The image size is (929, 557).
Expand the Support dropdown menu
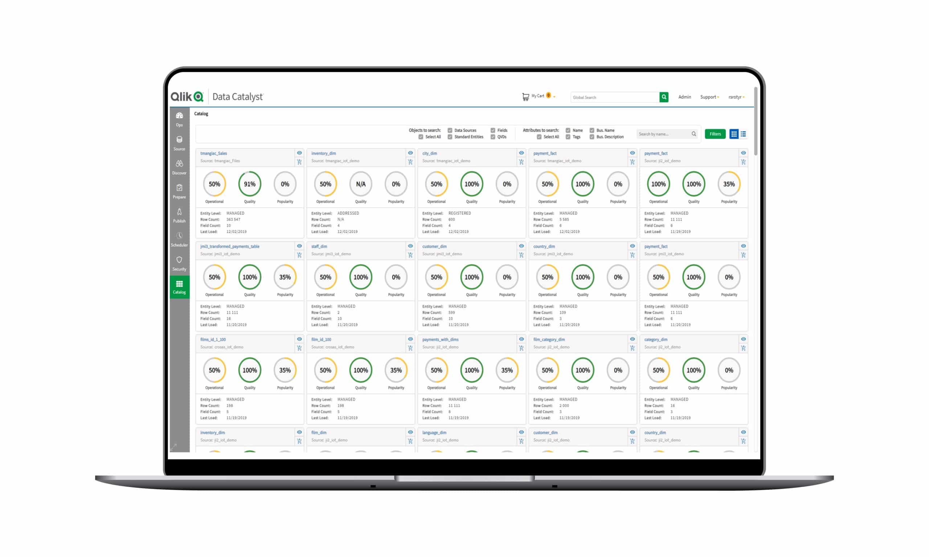tap(708, 97)
